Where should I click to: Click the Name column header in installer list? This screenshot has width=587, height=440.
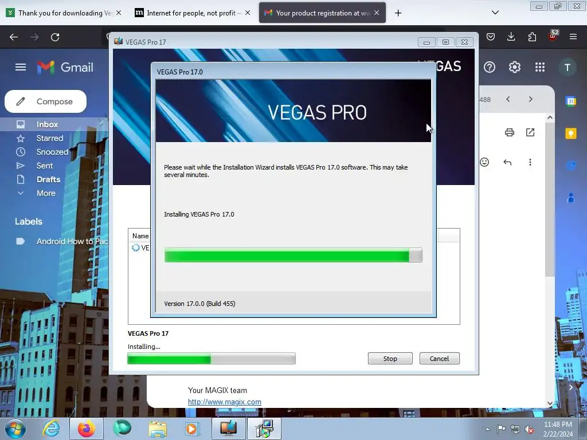coord(140,236)
